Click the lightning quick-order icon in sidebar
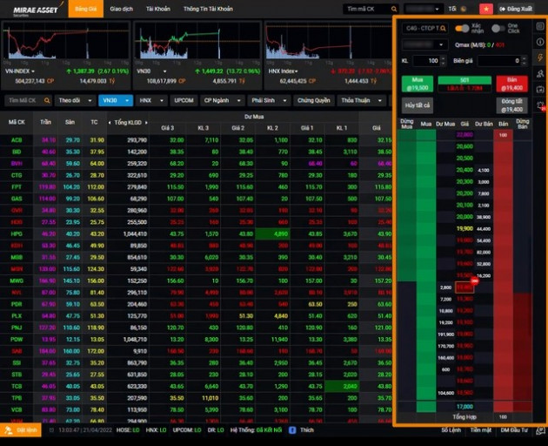This screenshot has height=446, width=548. (x=541, y=57)
